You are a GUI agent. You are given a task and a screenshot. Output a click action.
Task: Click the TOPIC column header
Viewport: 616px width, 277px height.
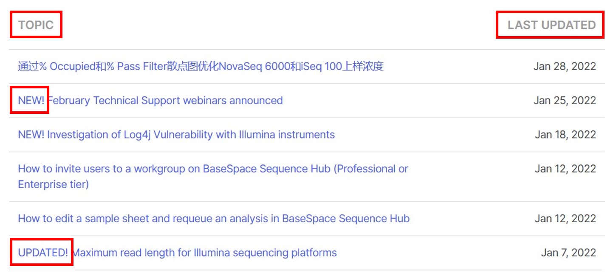[36, 25]
